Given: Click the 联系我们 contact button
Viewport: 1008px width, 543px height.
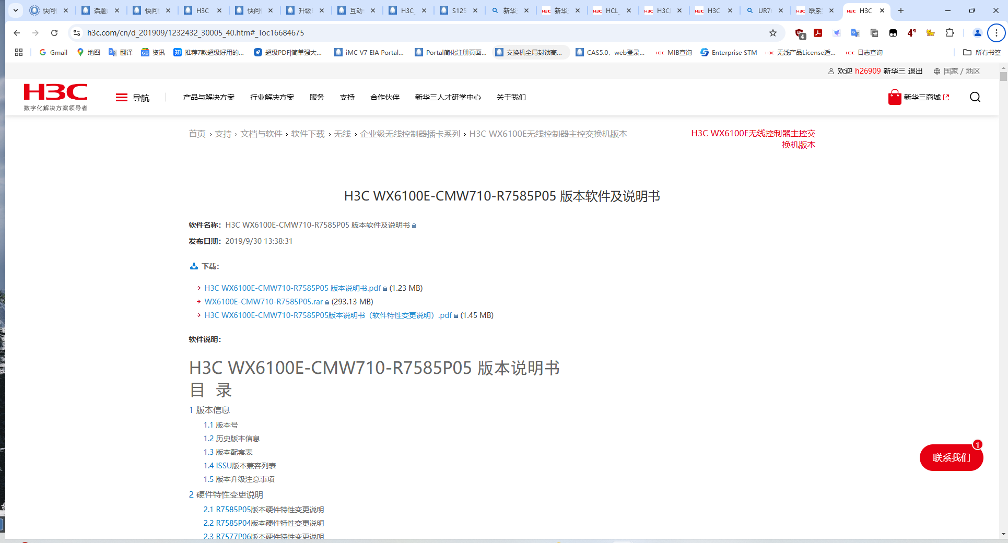Looking at the screenshot, I should [x=951, y=458].
